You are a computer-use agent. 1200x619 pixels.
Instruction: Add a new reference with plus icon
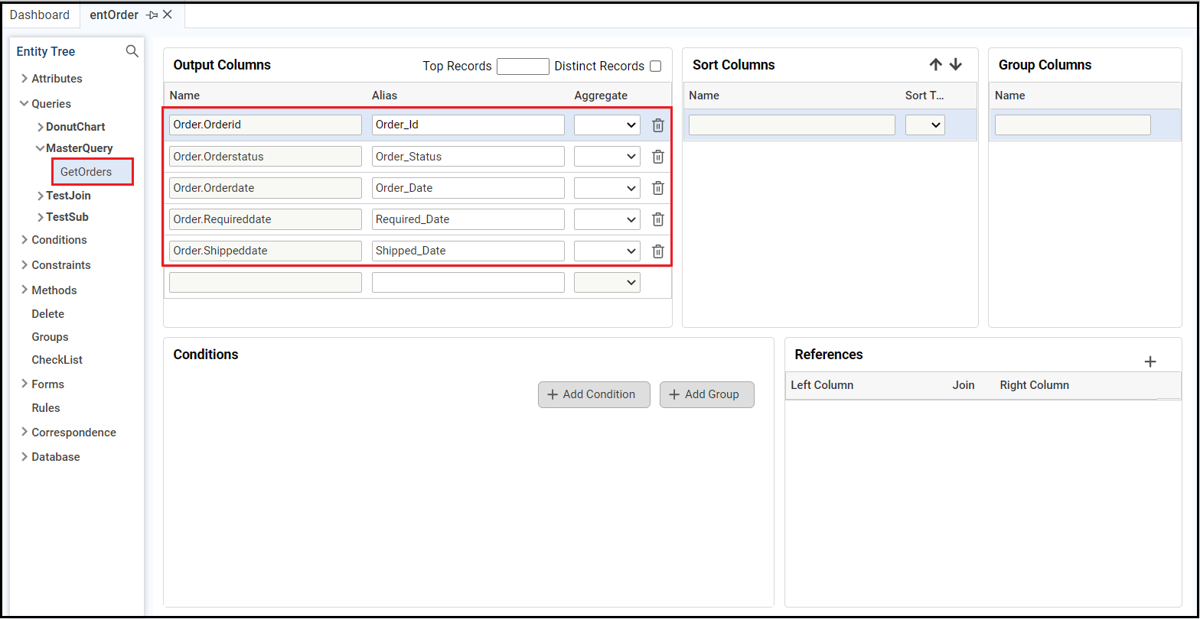[1149, 361]
